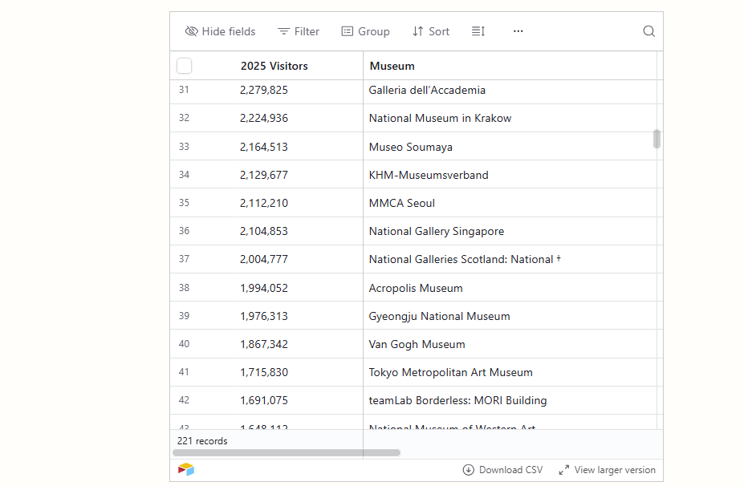The image size is (744, 486).
Task: Click the search magnifier icon
Action: 648,31
